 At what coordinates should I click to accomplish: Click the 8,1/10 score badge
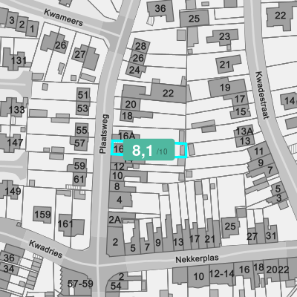click(x=149, y=149)
